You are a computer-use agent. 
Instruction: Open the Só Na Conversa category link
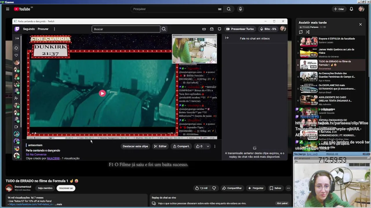36,155
